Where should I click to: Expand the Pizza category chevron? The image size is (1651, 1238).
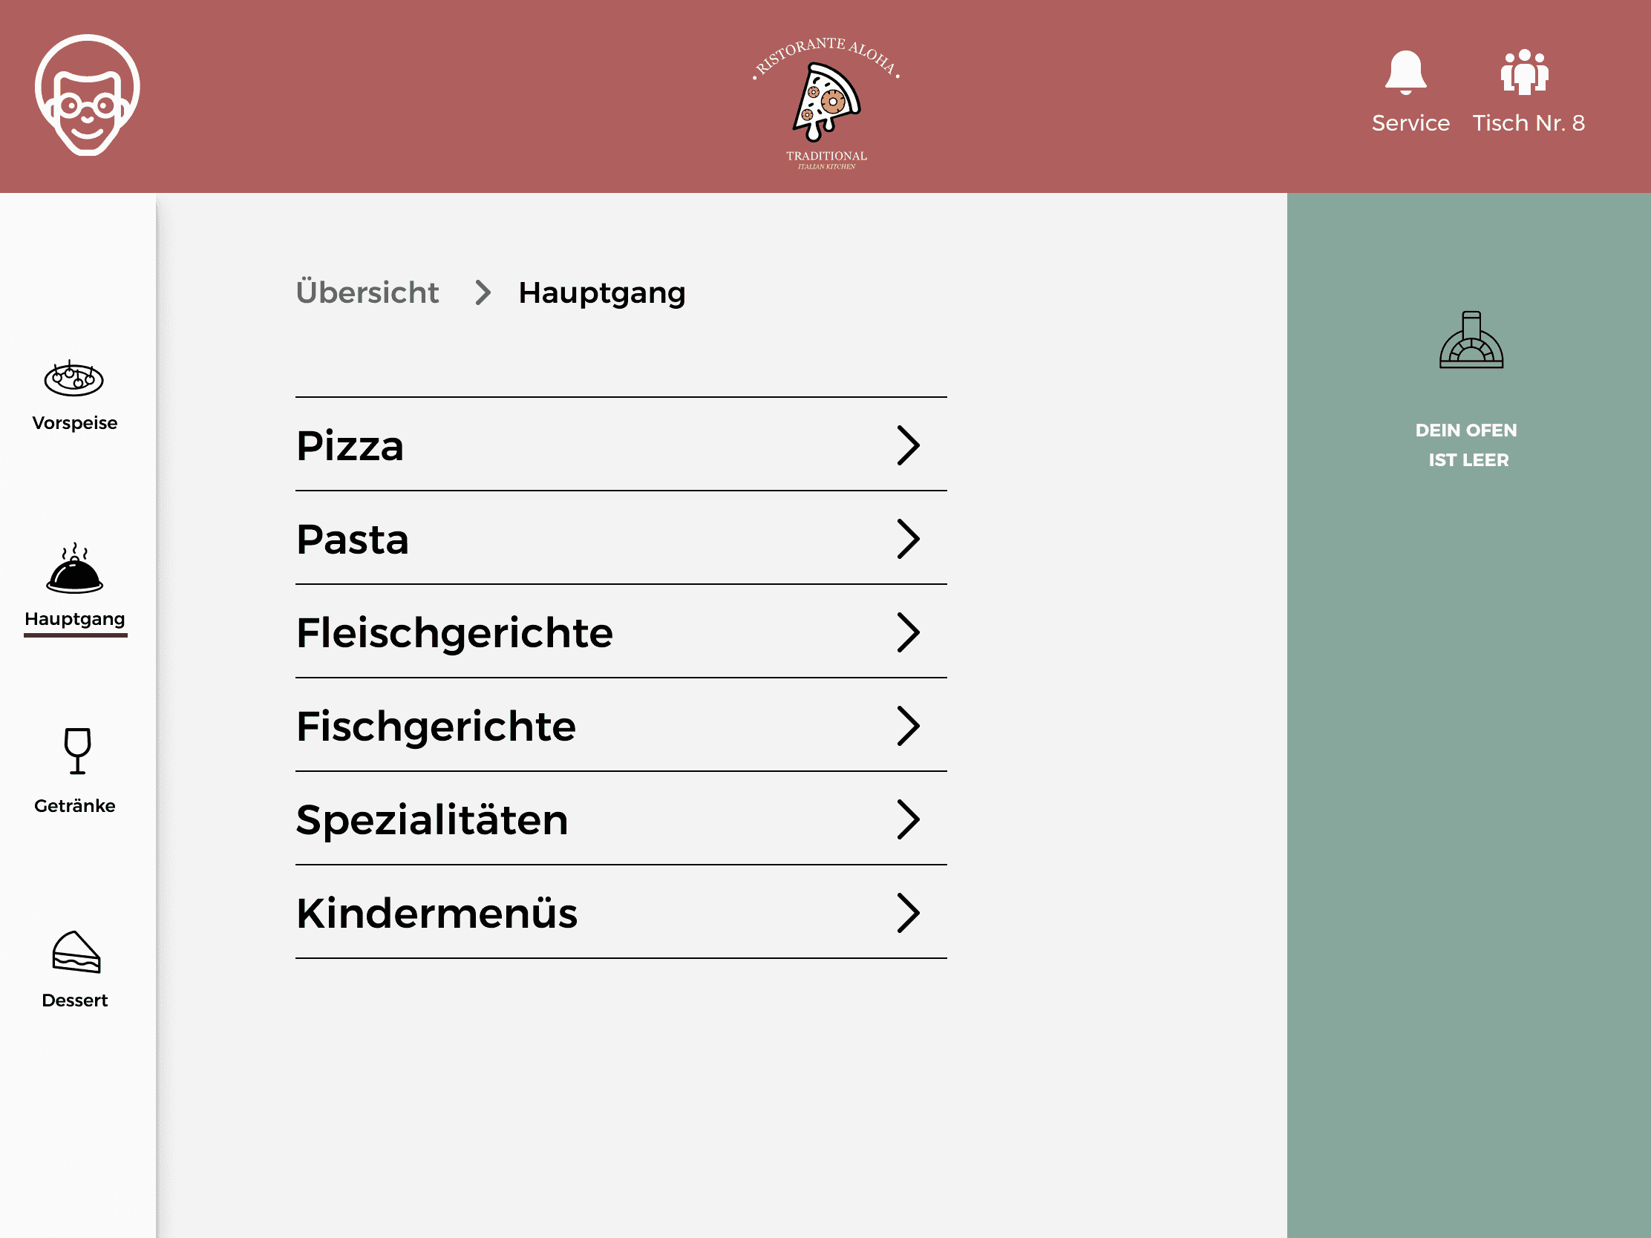coord(908,445)
